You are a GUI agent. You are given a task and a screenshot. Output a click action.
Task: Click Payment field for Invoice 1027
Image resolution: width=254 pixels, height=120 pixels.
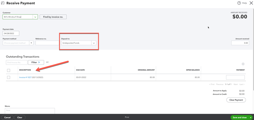[x=235, y=77]
